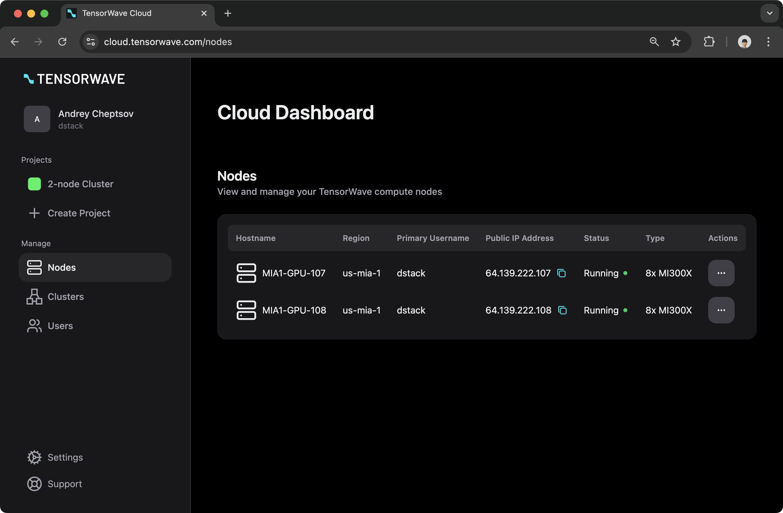Image resolution: width=783 pixels, height=513 pixels.
Task: Click the address bar URL
Action: pyautogui.click(x=168, y=42)
